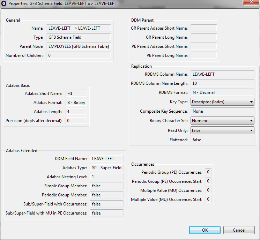Open the Key Type dropdown
This screenshot has height=240, width=260.
222,102
